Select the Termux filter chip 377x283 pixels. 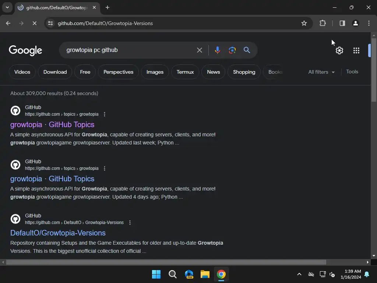(x=185, y=72)
